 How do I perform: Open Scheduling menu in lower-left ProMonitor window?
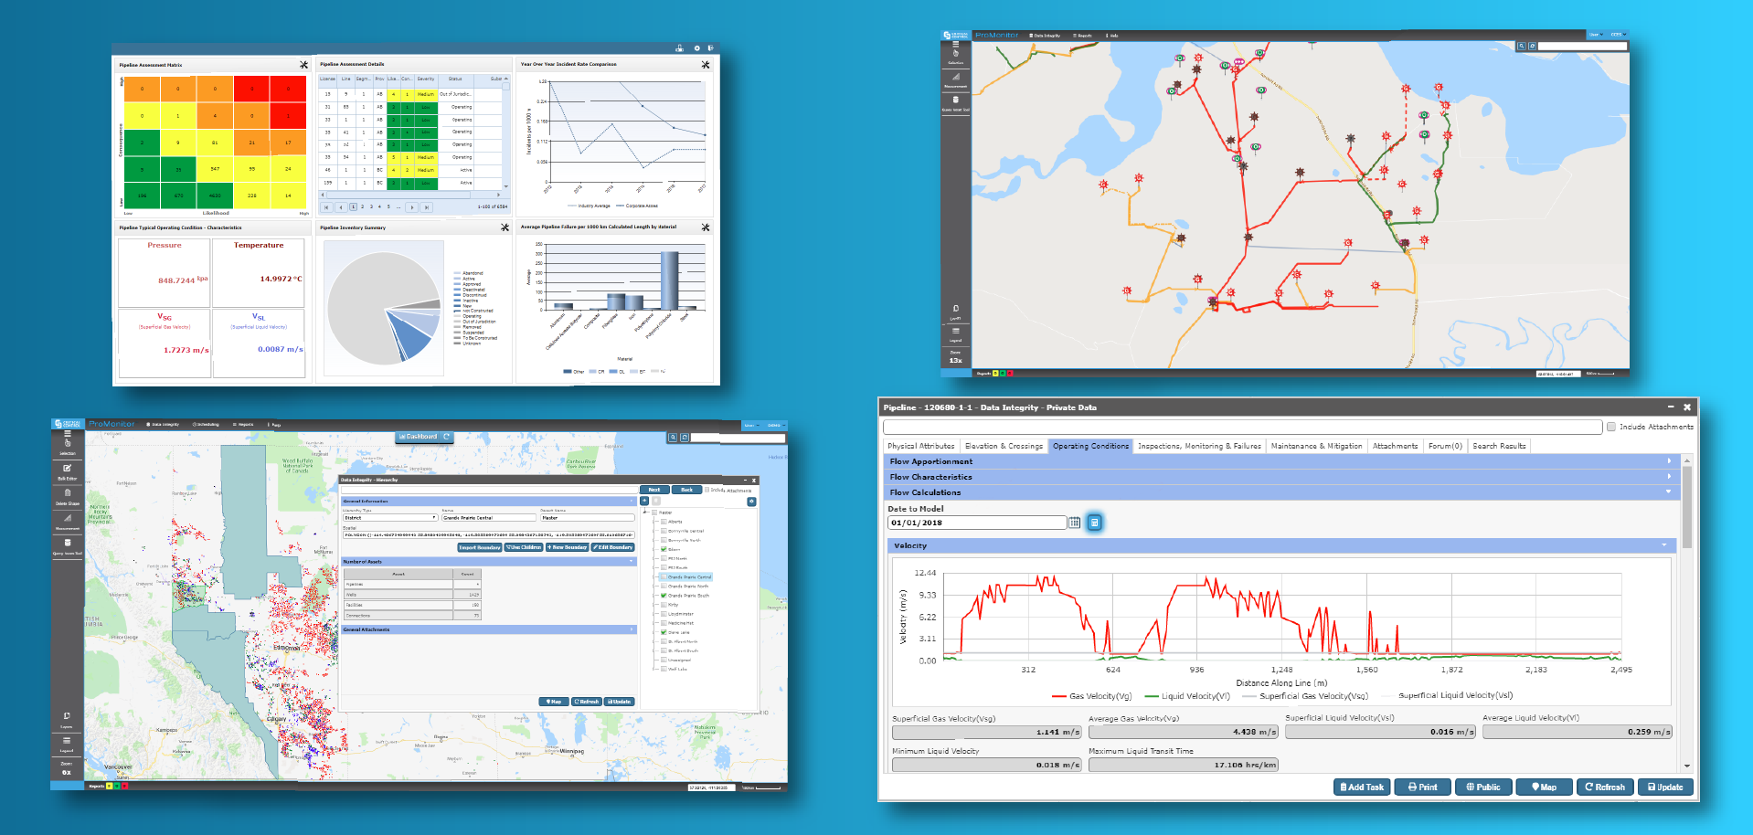pos(206,425)
